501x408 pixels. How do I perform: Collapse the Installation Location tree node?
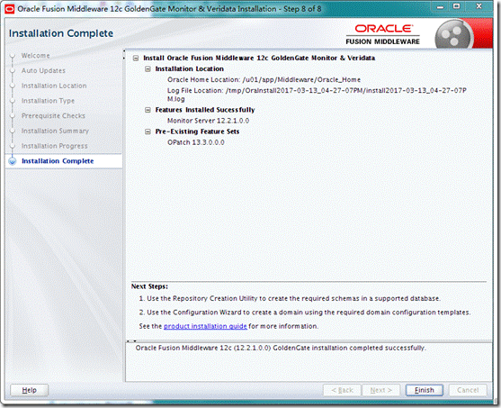148,68
